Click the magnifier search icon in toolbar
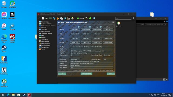 [x=94, y=18]
